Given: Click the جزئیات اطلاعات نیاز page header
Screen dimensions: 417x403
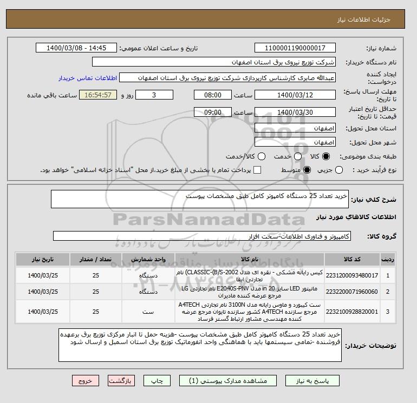Looking at the screenshot, I should (363, 19).
